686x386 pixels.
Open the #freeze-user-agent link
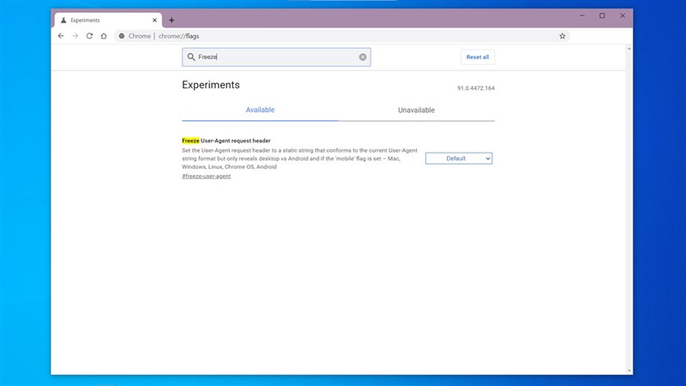206,176
